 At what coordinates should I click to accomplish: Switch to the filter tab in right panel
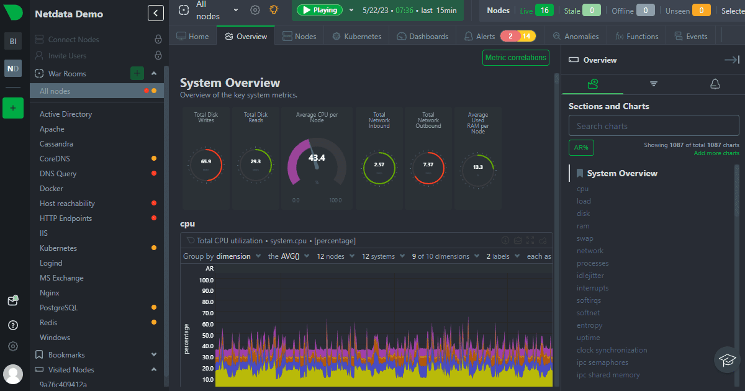pyautogui.click(x=654, y=84)
